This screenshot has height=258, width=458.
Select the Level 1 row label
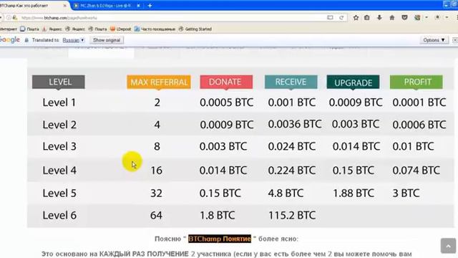pyautogui.click(x=59, y=102)
